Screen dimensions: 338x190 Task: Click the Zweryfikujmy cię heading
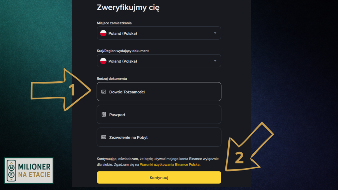pyautogui.click(x=128, y=8)
